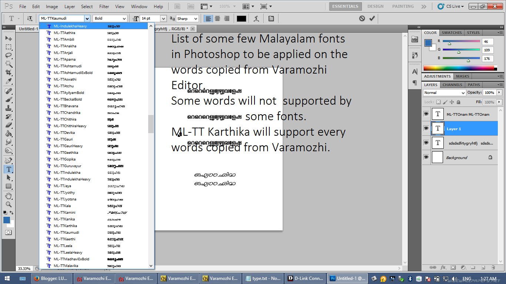Open the History panel icon
506x284 pixels.
[x=415, y=55]
